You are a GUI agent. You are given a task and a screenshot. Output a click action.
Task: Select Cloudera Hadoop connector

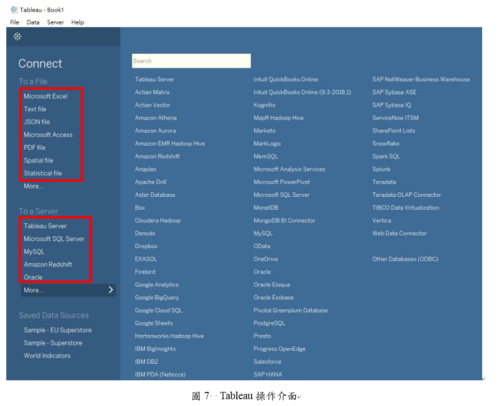coord(157,220)
